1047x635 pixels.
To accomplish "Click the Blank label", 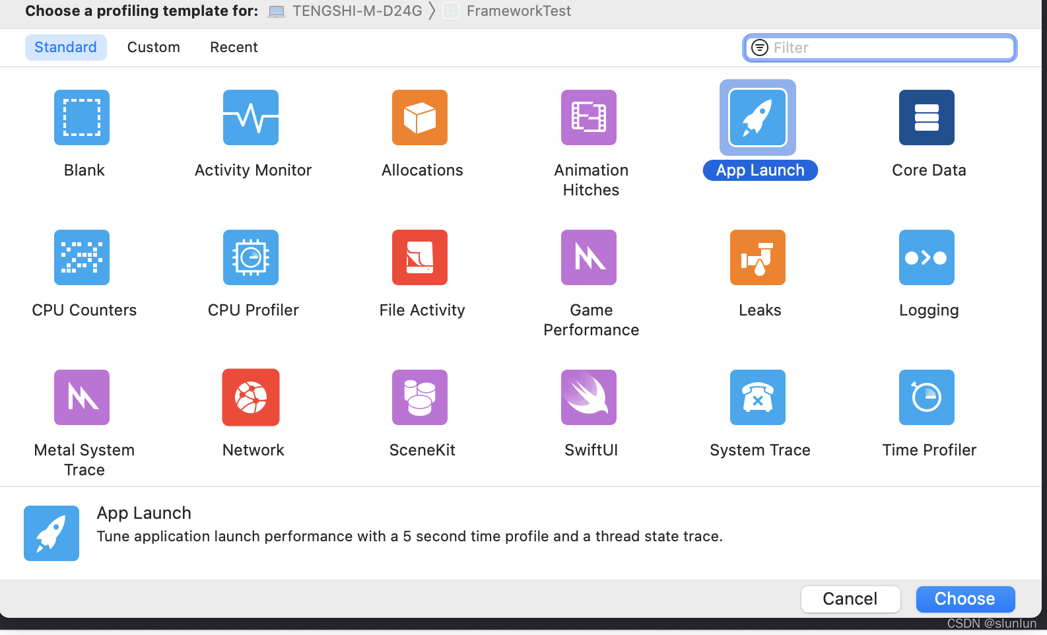I will (x=84, y=170).
